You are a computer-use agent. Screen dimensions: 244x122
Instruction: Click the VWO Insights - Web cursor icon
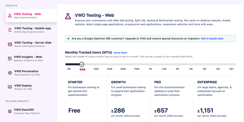point(10,58)
